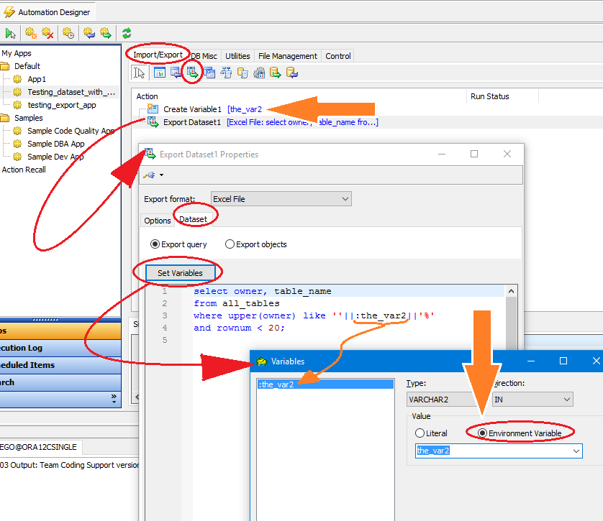Switch to the Options tab in Properties

coord(158,221)
